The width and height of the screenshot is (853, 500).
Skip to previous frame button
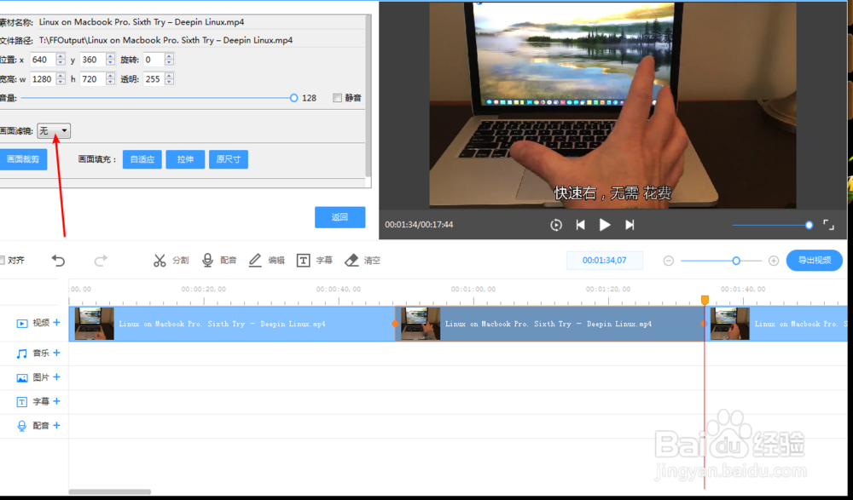coord(580,225)
